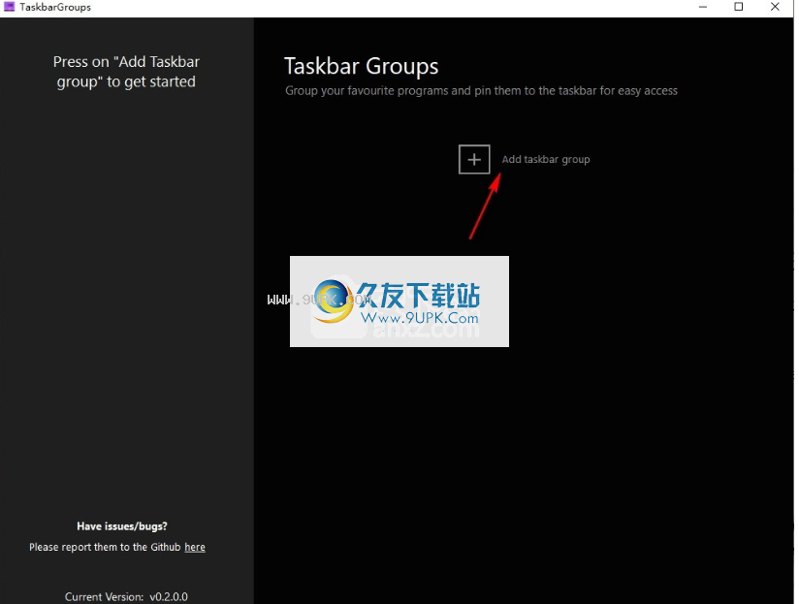Click the "Group your favourite programs" subtitle
Screen dimensions: 799x604
point(481,91)
